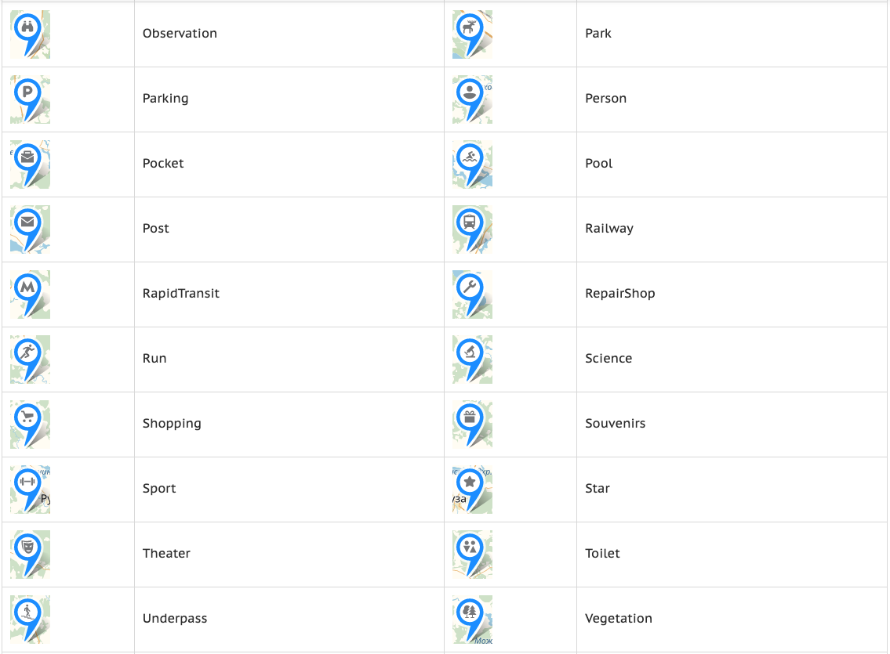The image size is (890, 654).
Task: Click the Toilet pin icon
Action: [x=472, y=555]
